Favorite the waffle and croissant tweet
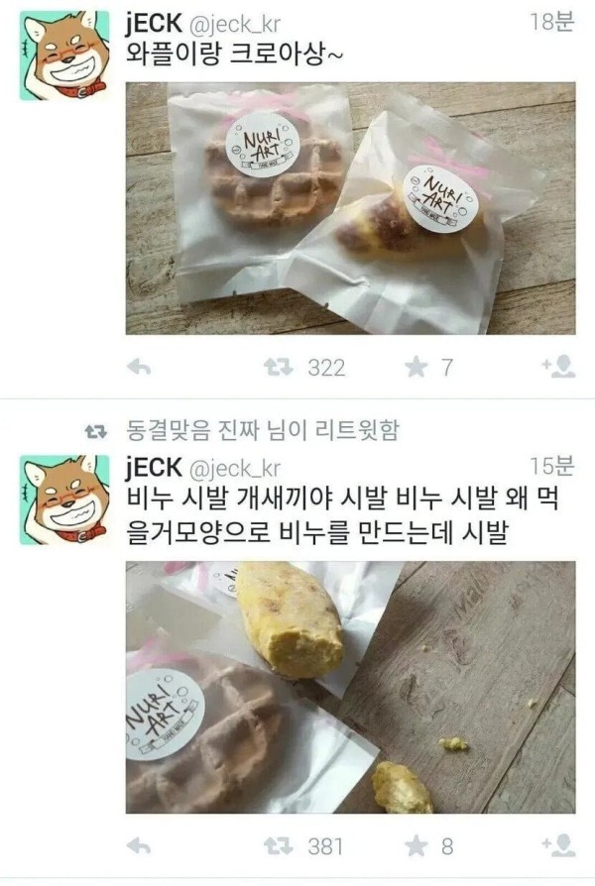 click(416, 368)
